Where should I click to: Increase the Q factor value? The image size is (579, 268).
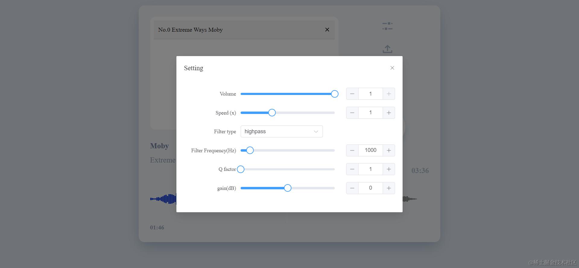click(389, 169)
